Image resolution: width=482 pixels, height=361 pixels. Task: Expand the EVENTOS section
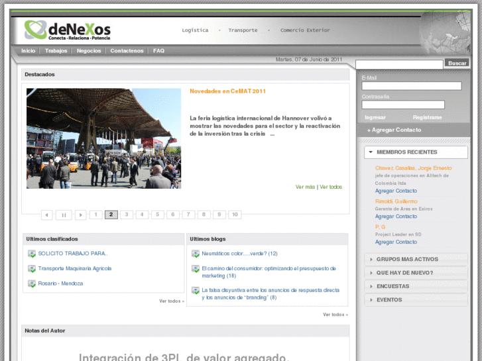point(416,300)
